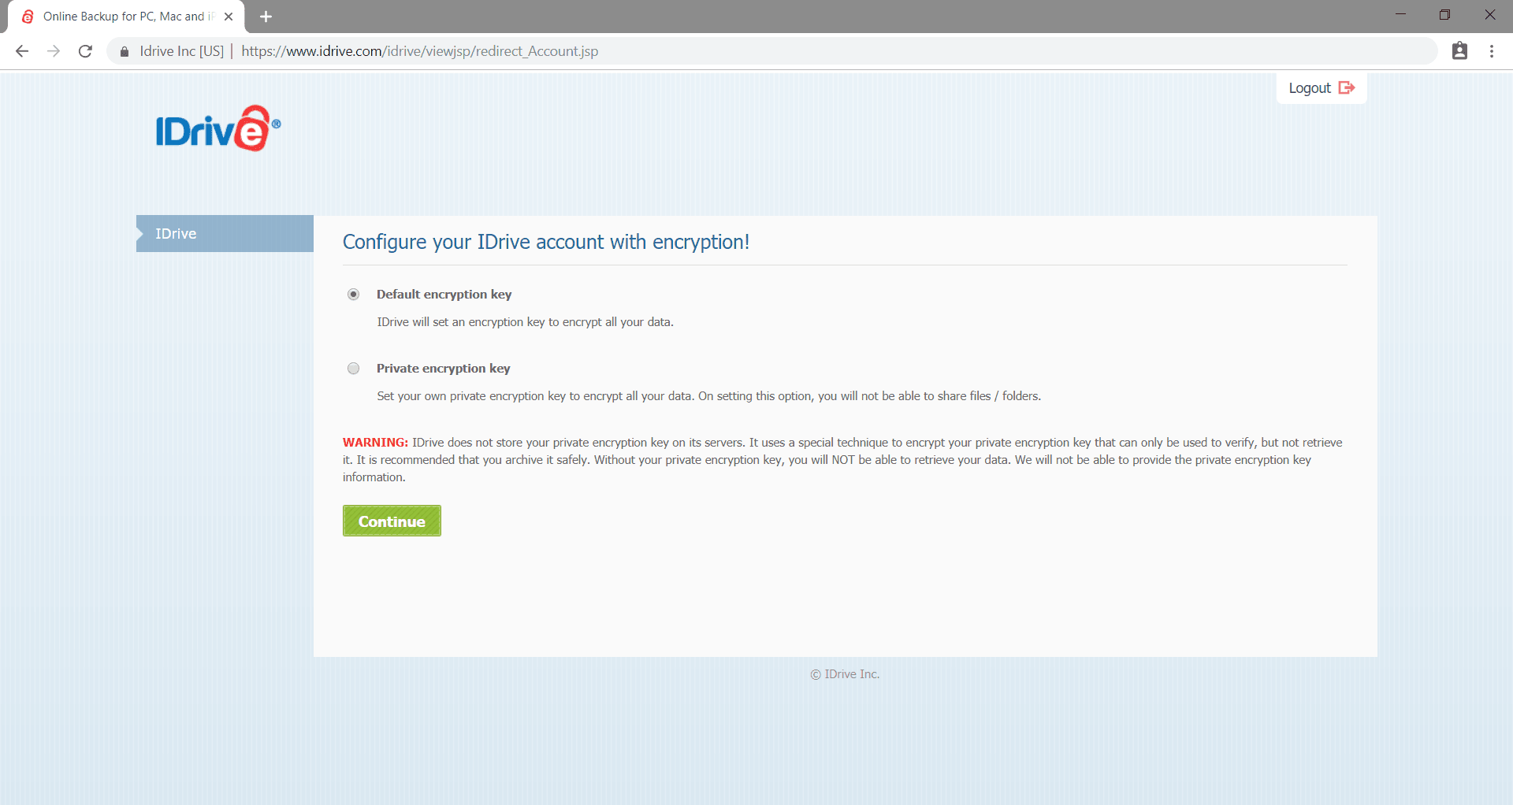This screenshot has height=805, width=1513.
Task: Restore down the browser window
Action: pos(1444,14)
